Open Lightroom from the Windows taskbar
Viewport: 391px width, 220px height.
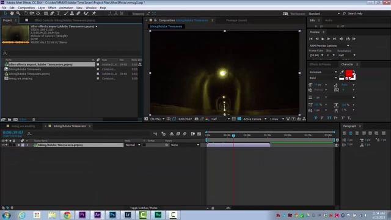pos(128,215)
